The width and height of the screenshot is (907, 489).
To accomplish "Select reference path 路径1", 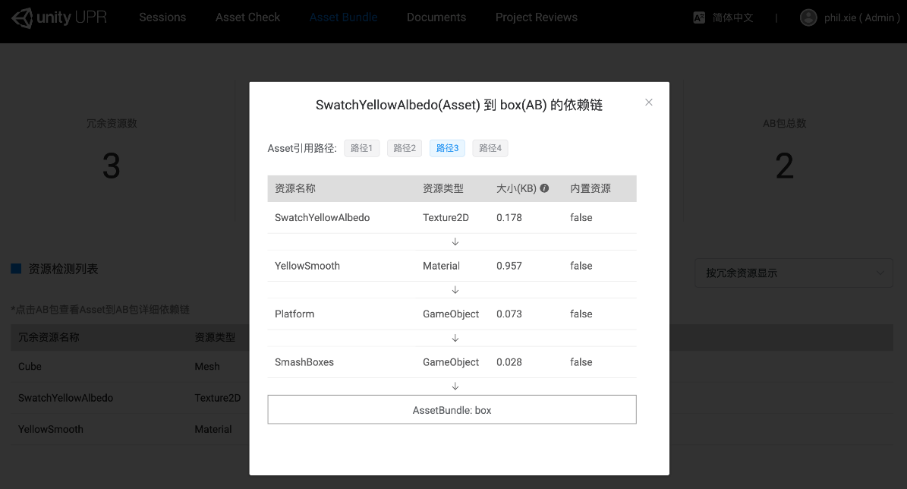I will point(362,148).
